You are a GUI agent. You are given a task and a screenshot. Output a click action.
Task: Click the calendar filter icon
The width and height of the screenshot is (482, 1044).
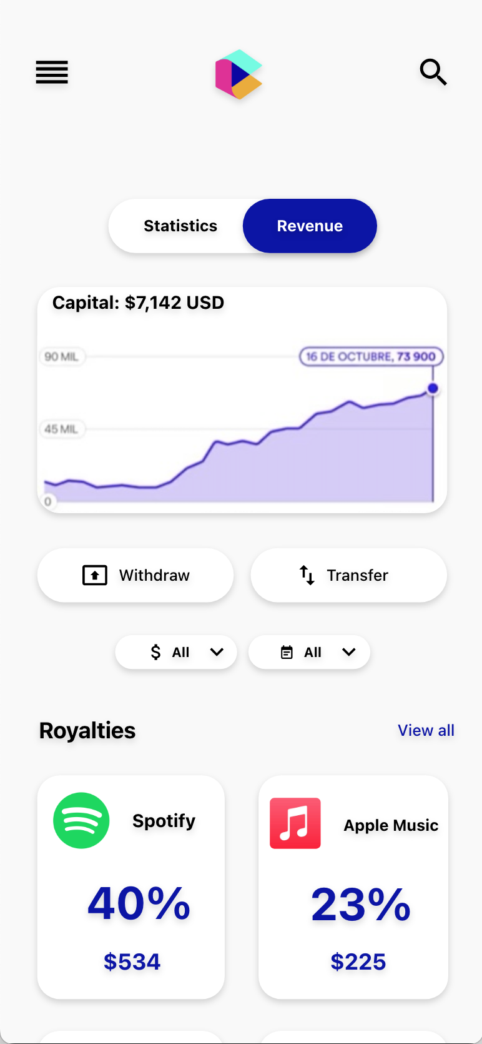(x=287, y=653)
